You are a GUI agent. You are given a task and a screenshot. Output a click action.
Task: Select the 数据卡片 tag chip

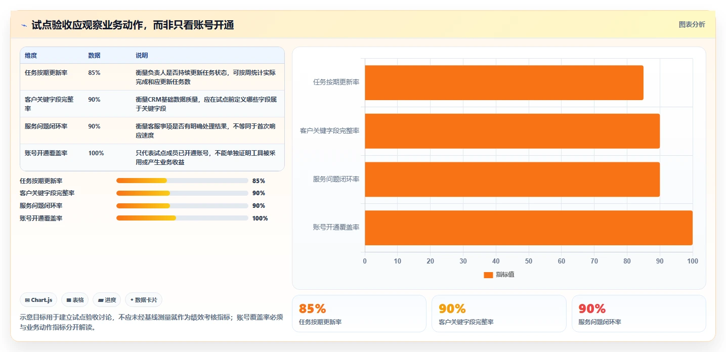coord(144,300)
